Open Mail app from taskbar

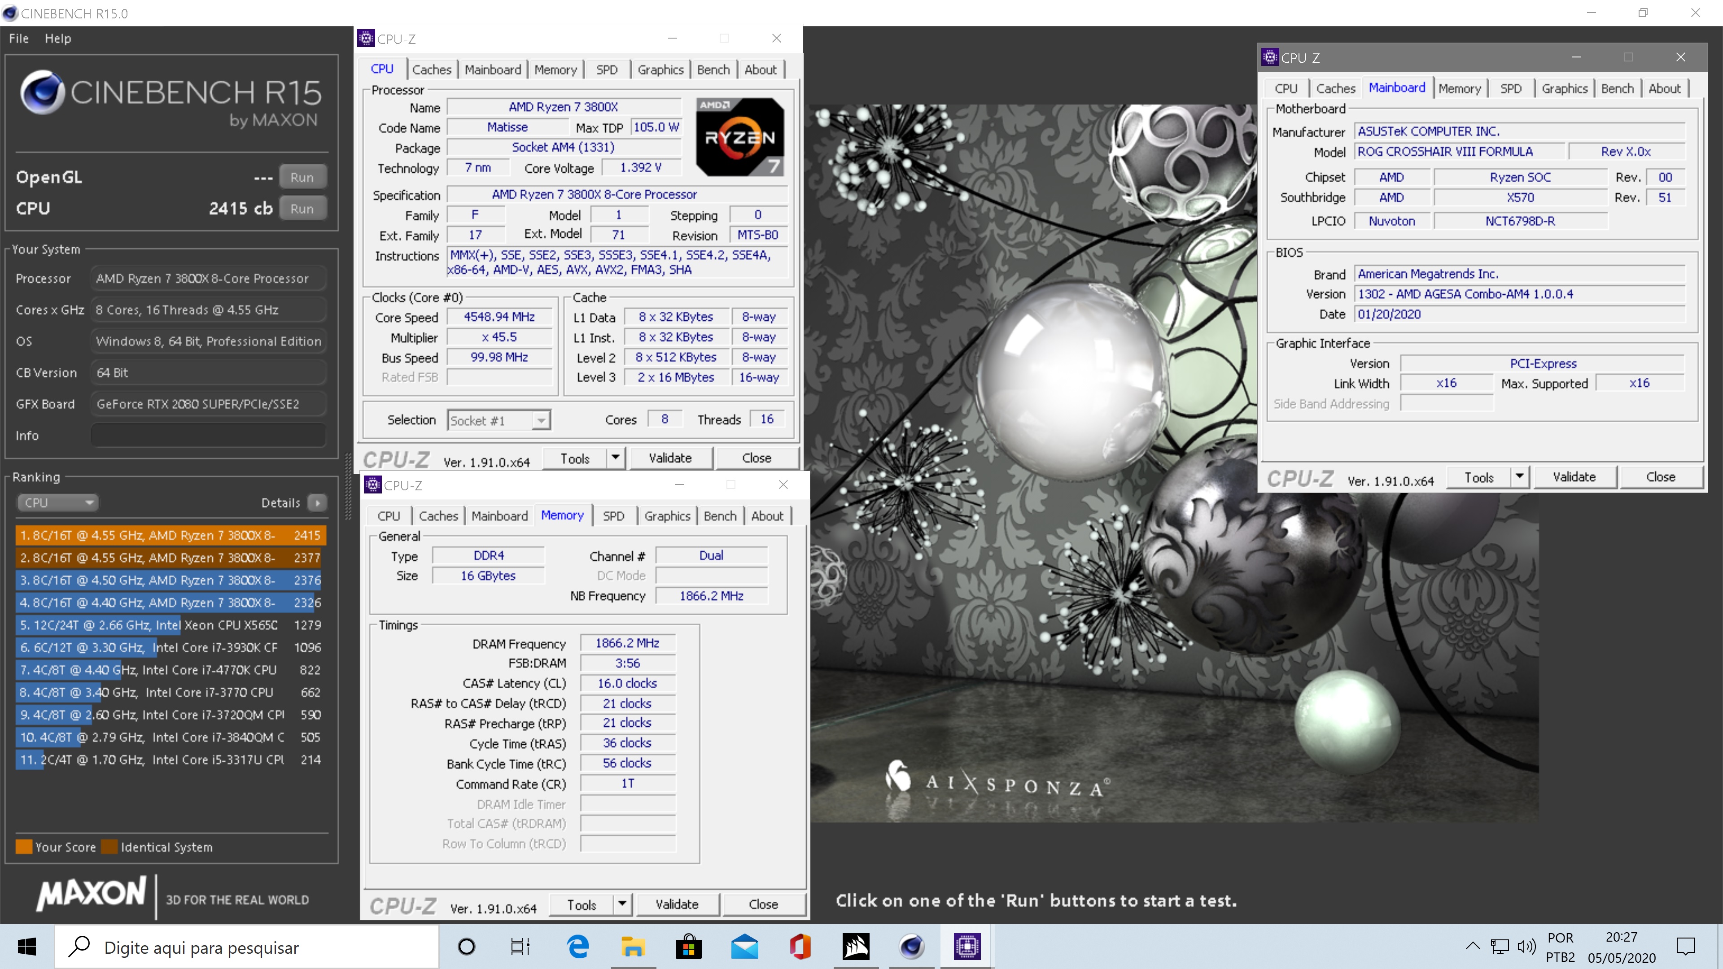point(744,947)
